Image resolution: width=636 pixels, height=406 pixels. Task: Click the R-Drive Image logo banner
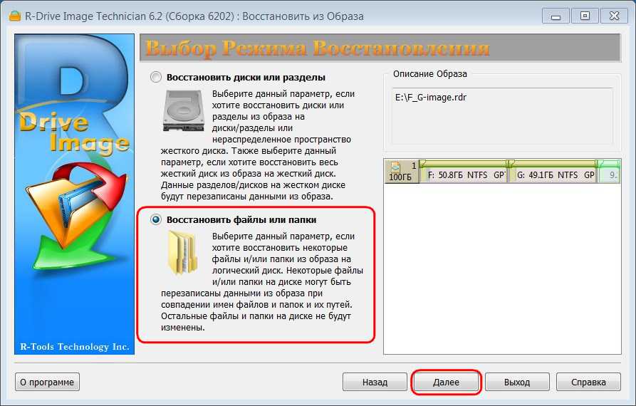tap(74, 194)
